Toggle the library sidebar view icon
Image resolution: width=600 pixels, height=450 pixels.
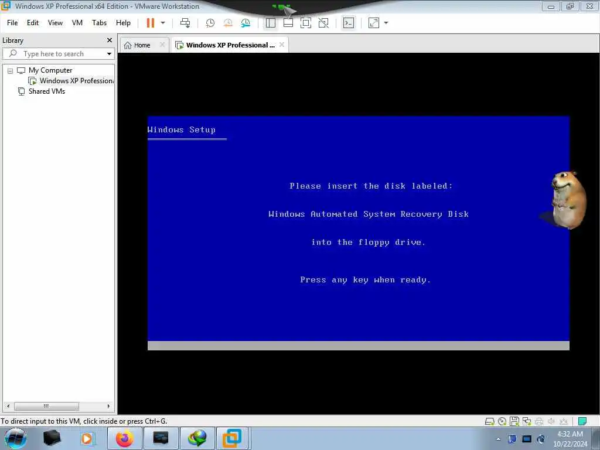tap(271, 23)
